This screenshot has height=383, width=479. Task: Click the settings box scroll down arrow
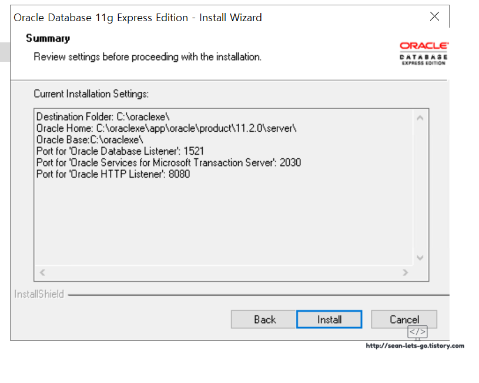click(x=420, y=258)
